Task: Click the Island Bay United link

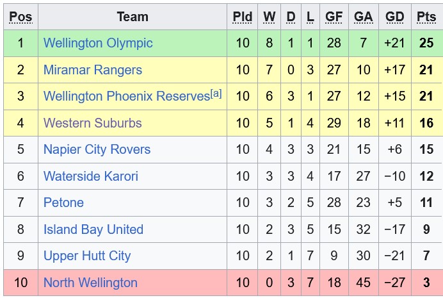Action: pos(93,229)
